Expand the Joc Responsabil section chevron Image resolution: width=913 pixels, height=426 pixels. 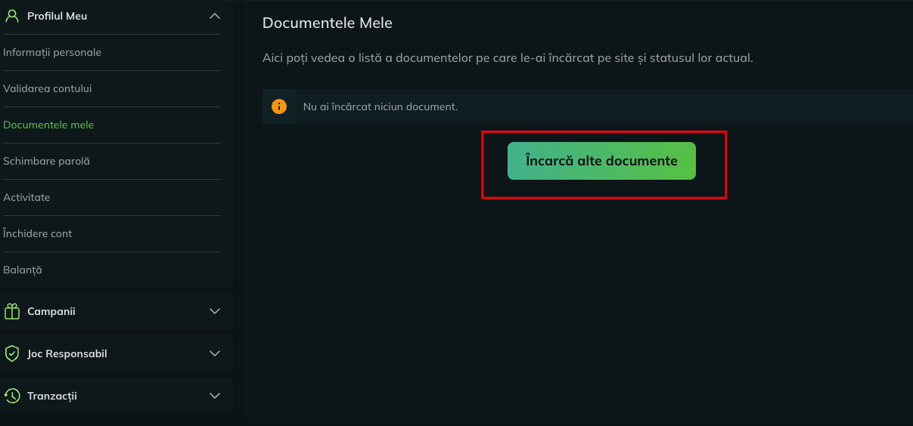click(x=215, y=353)
